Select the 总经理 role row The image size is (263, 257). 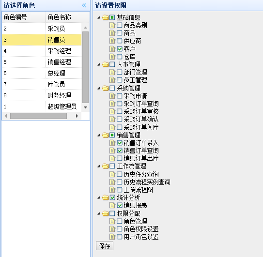(x=42, y=73)
